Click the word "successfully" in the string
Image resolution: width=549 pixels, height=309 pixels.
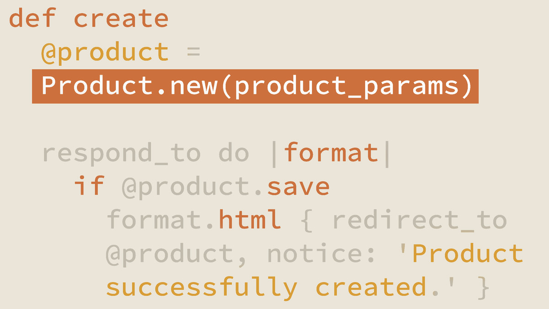coord(201,287)
